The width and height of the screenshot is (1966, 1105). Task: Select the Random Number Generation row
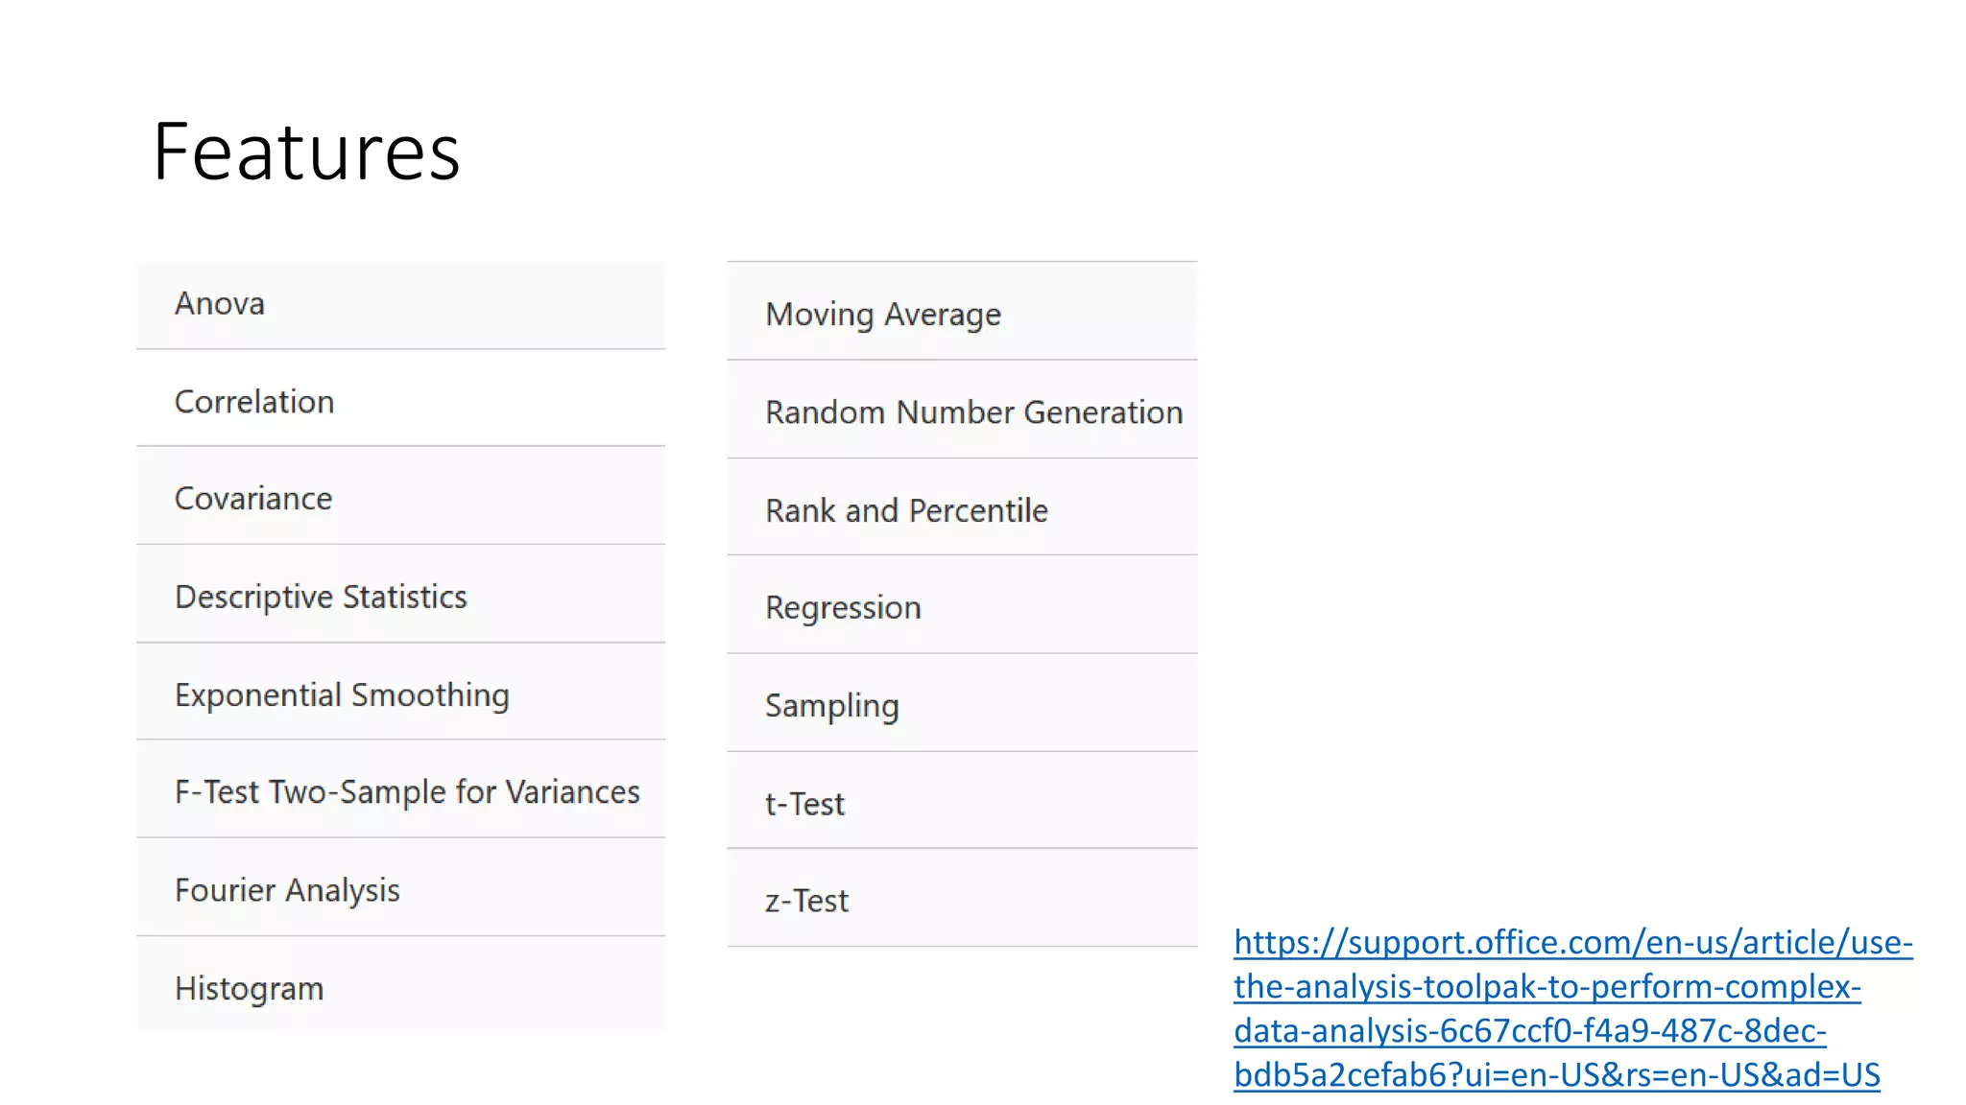click(x=962, y=410)
